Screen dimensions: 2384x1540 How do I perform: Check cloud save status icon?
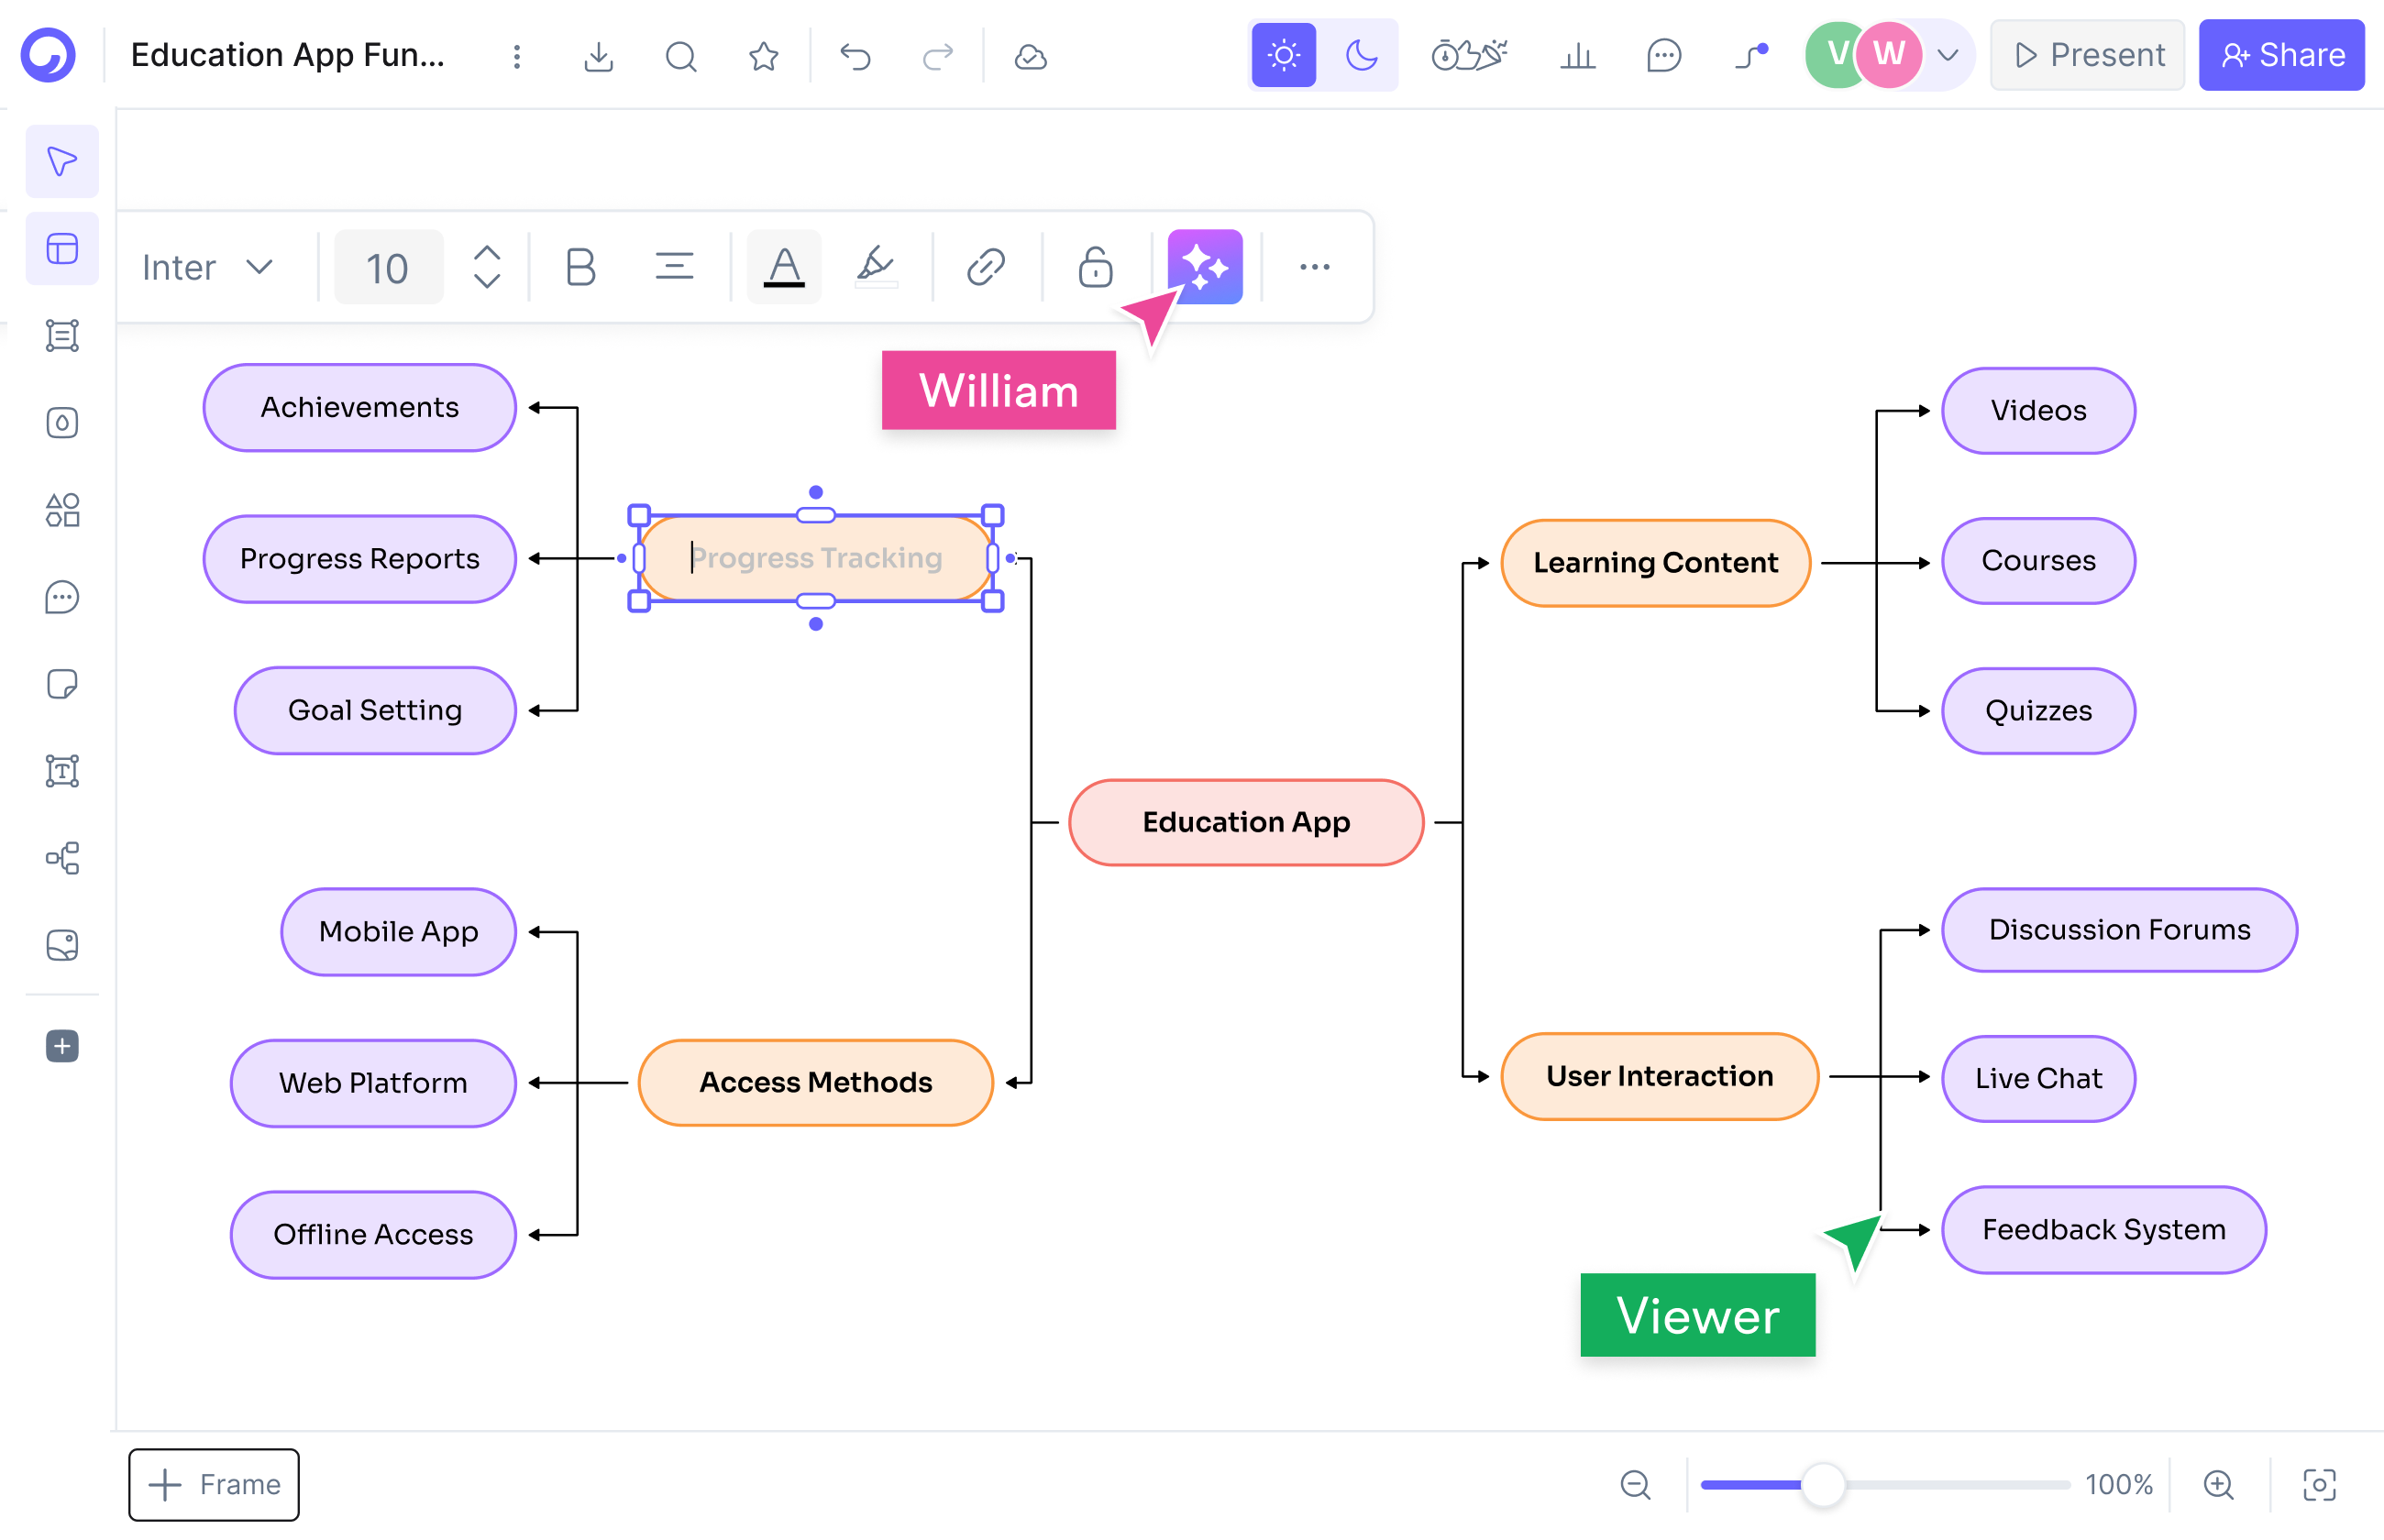[x=1030, y=56]
